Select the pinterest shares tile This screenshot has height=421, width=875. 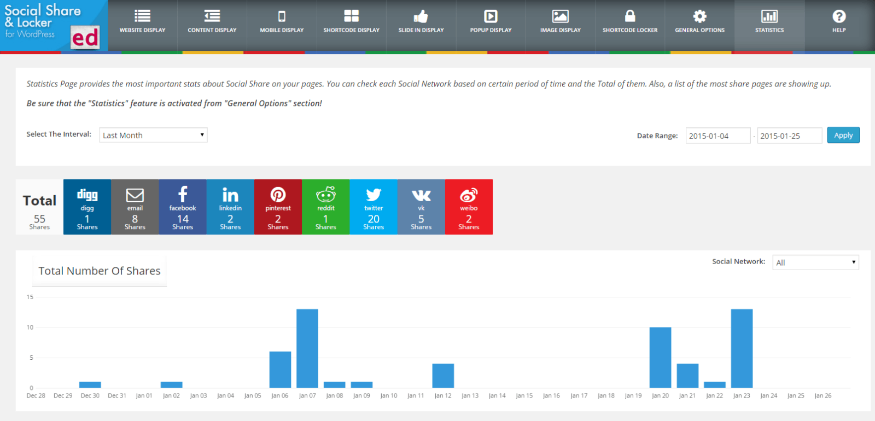pyautogui.click(x=278, y=207)
